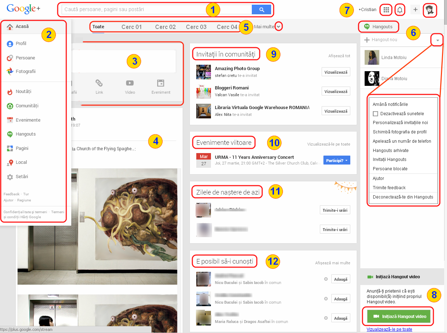Open the profile avatar in the top right
Viewport: 447px width, 333px height.
430,10
